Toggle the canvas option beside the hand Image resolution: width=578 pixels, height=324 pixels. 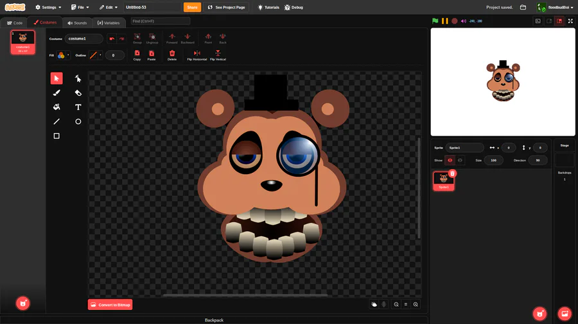[x=384, y=304]
